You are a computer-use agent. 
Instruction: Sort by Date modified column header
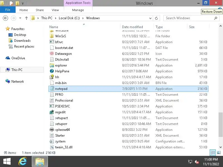133,27
